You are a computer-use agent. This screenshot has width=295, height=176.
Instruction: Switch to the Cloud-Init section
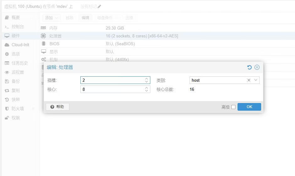point(20,45)
